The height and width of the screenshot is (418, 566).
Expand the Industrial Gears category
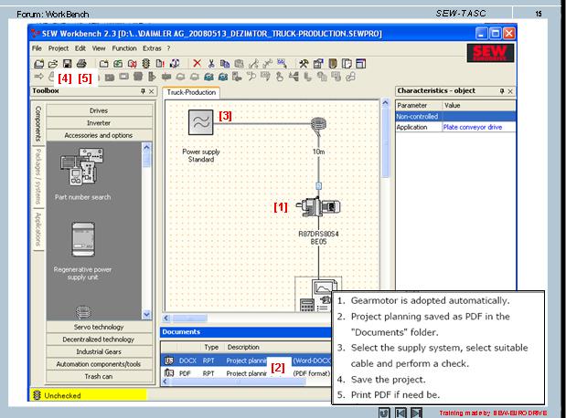pyautogui.click(x=99, y=351)
